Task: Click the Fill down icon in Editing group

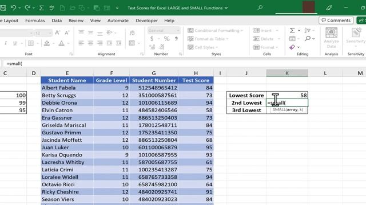Action: [292, 39]
